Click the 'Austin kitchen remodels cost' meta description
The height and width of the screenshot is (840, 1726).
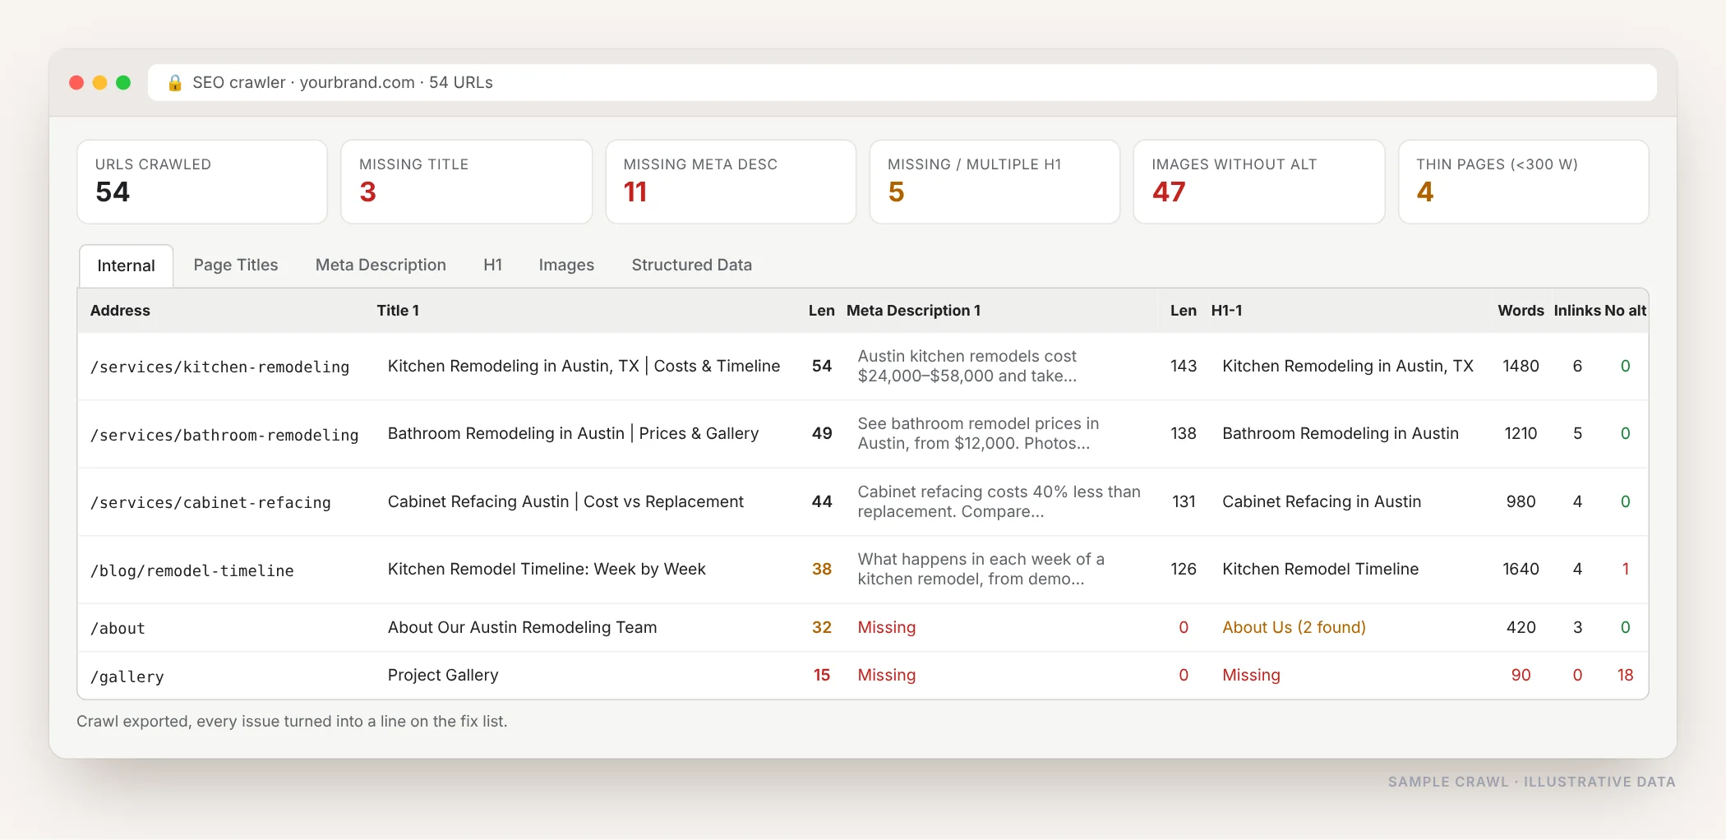967,366
